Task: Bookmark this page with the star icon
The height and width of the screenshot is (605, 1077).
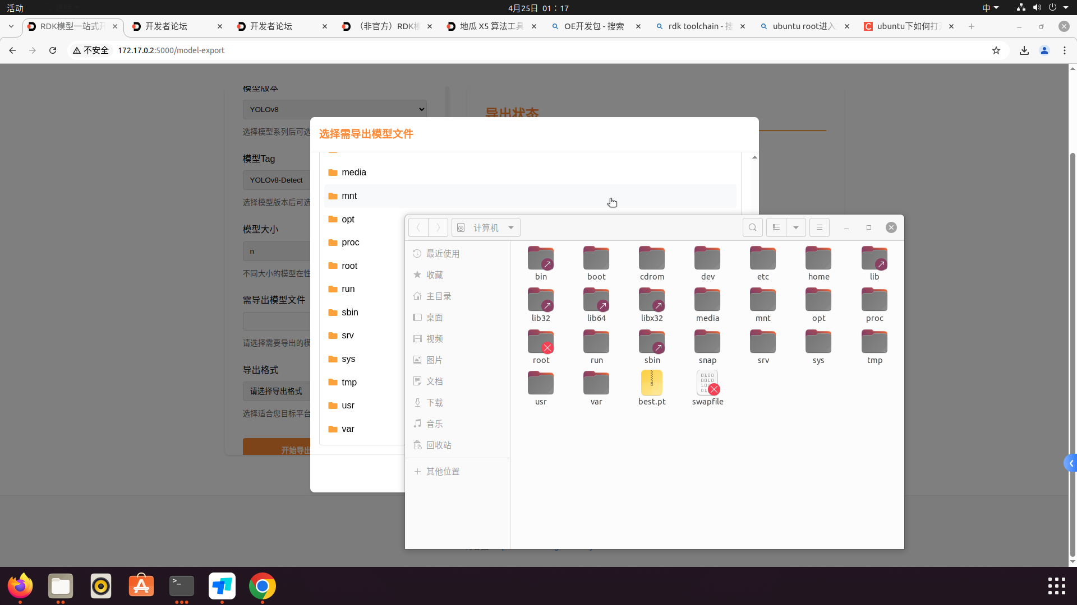Action: [996, 50]
